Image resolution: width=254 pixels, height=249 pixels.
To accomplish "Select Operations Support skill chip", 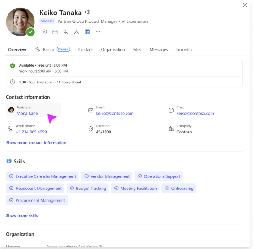I will (159, 176).
